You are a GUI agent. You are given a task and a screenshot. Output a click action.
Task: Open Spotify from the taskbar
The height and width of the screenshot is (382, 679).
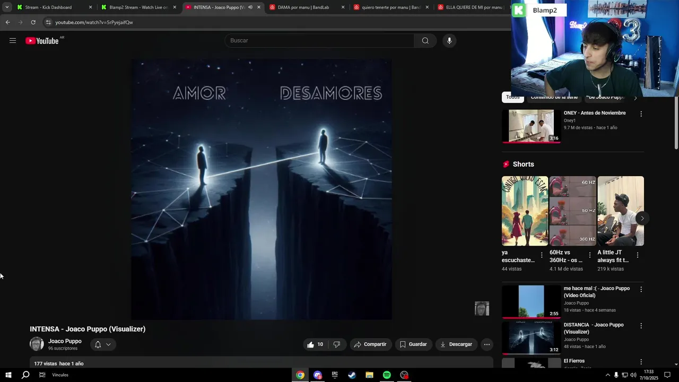387,375
